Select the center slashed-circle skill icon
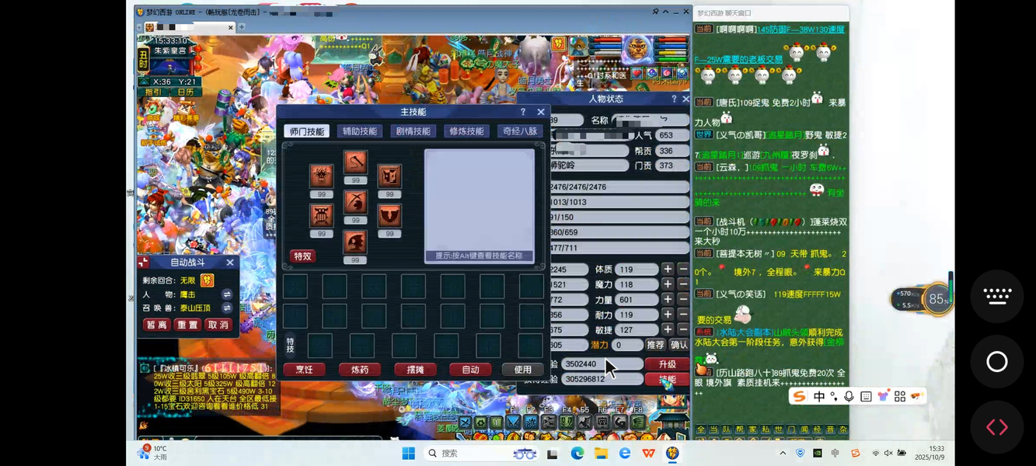 pyautogui.click(x=355, y=202)
